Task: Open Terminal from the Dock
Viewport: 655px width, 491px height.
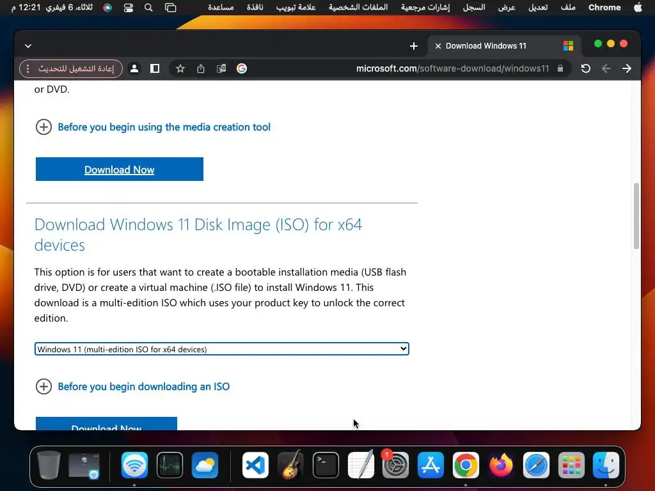Action: [326, 465]
